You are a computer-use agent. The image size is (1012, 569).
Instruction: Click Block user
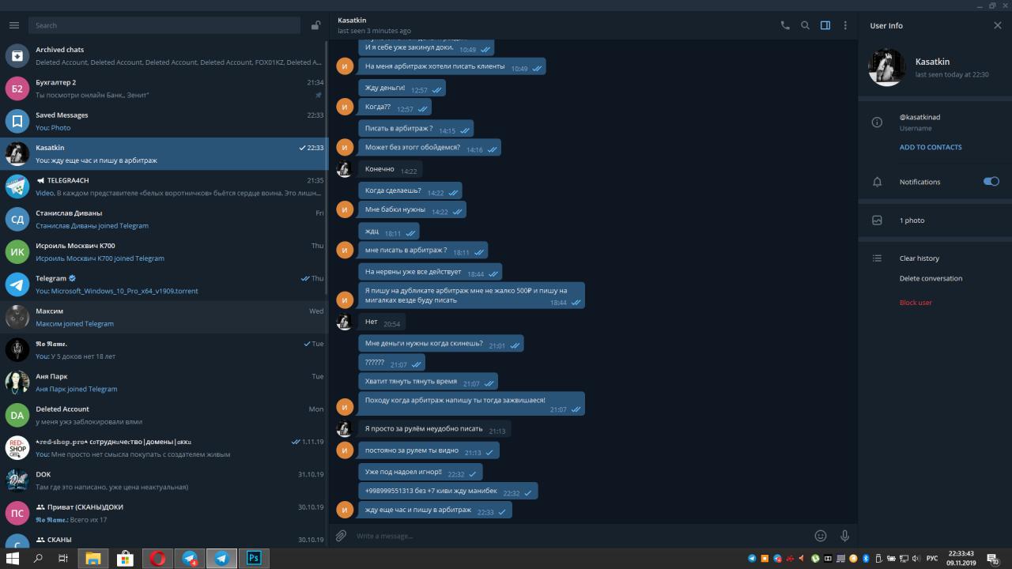tap(916, 303)
